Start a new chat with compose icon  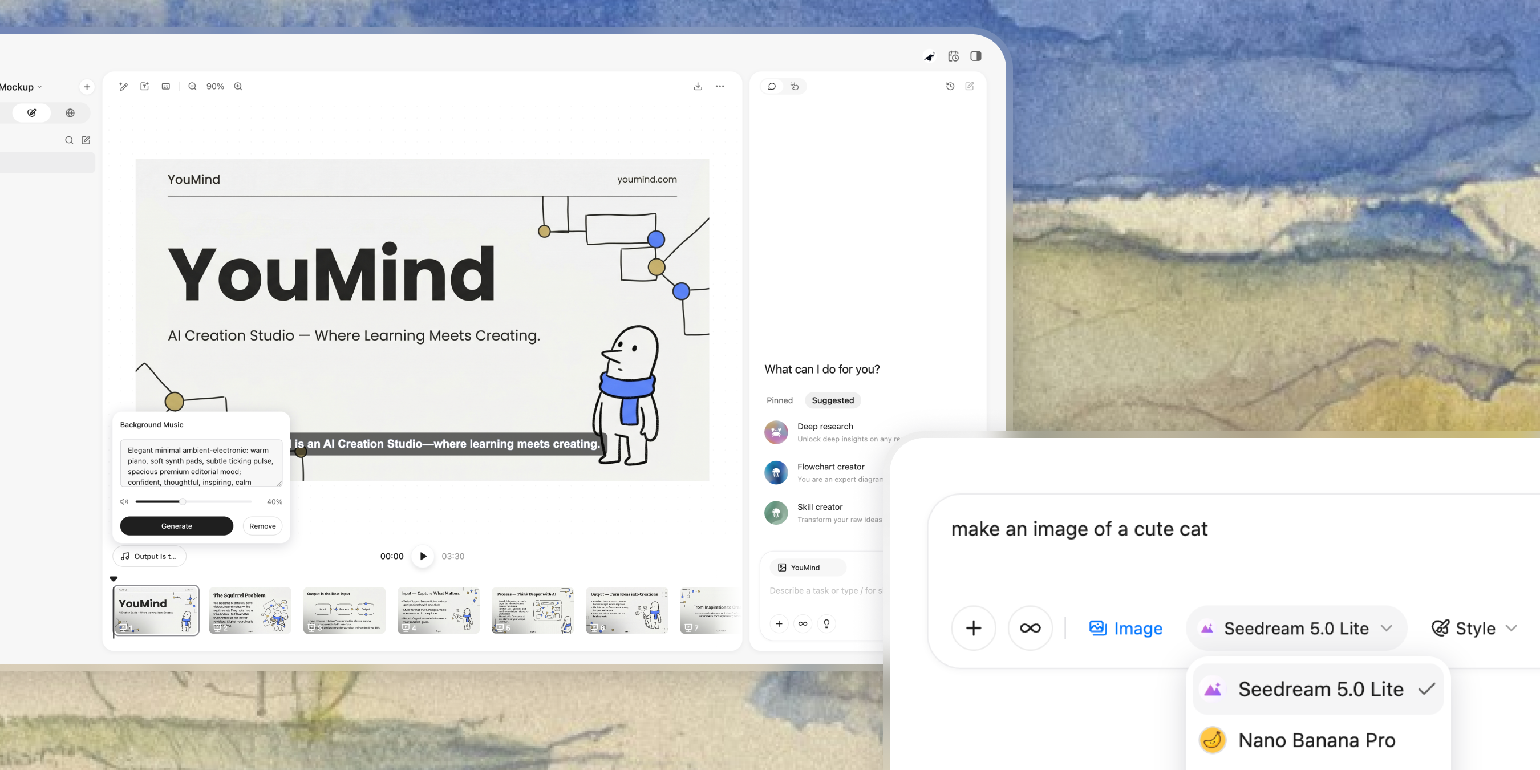[970, 86]
